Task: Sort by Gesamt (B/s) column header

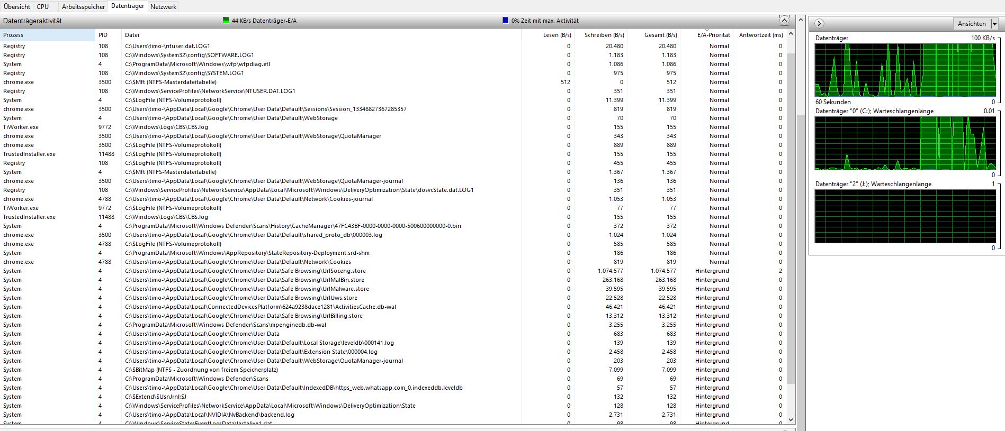Action: point(654,35)
